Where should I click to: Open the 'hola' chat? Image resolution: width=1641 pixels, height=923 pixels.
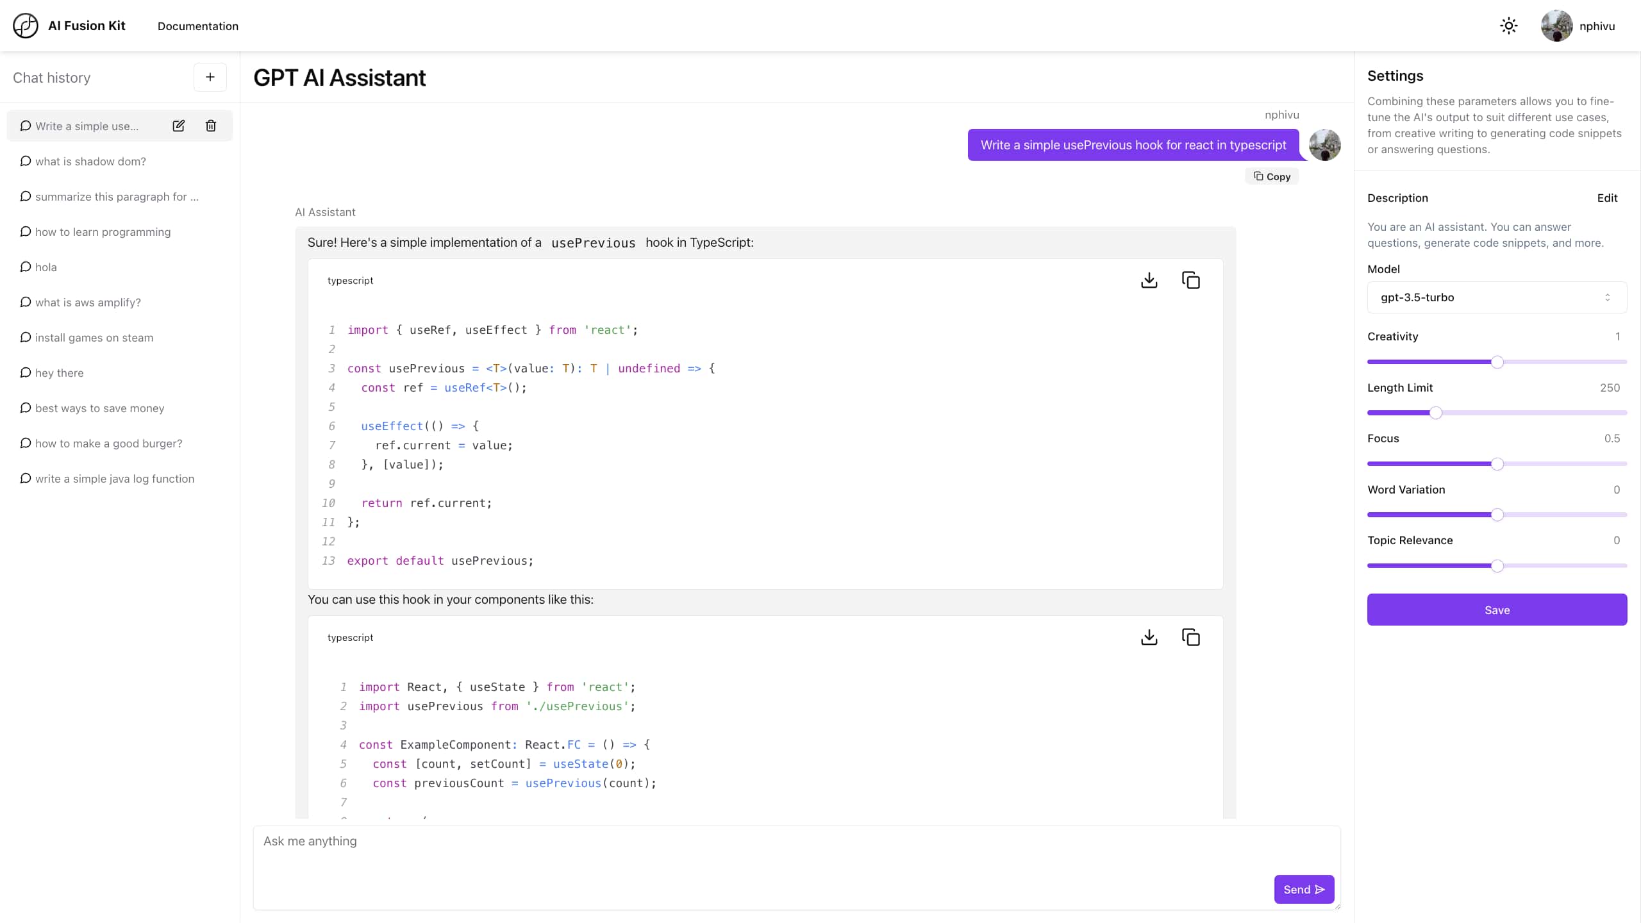click(x=119, y=267)
